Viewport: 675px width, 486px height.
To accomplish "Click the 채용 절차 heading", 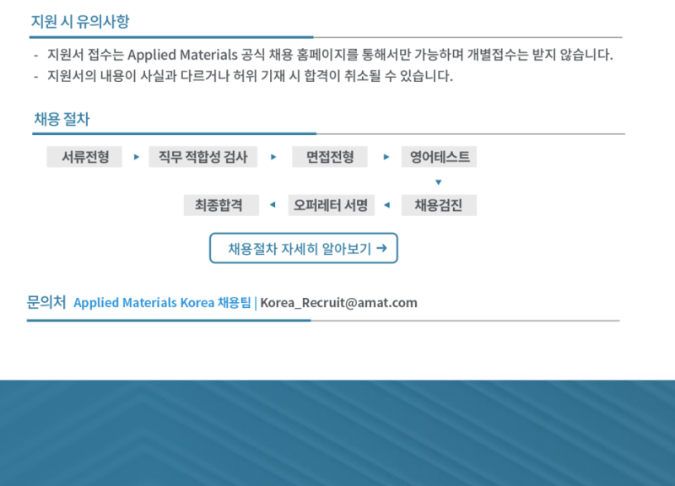I will pos(62,119).
